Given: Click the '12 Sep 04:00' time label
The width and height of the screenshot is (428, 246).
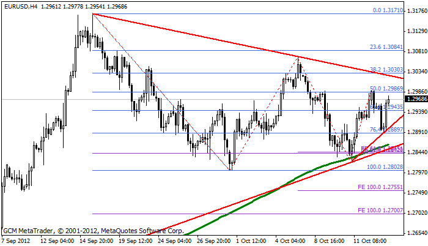Looking at the screenshot, I should click(57, 241).
